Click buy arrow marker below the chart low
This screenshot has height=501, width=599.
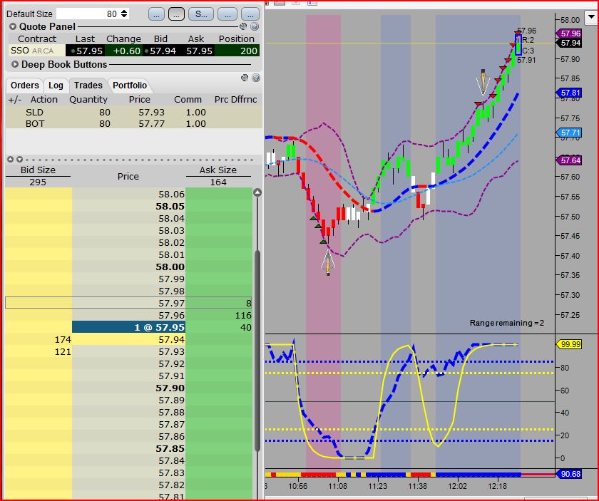[328, 262]
